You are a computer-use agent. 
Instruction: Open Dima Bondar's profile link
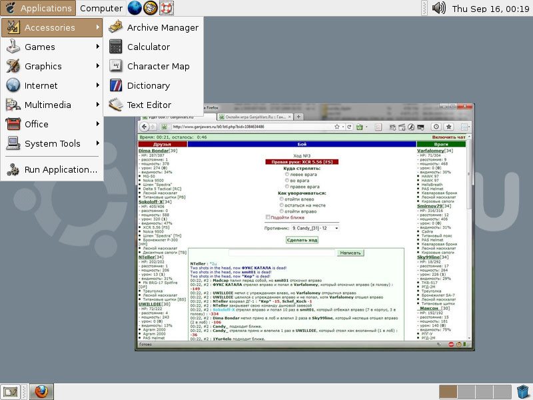pyautogui.click(x=153, y=151)
